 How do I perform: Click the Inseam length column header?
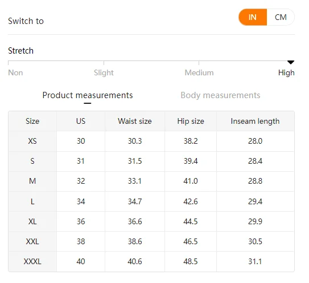coord(255,121)
